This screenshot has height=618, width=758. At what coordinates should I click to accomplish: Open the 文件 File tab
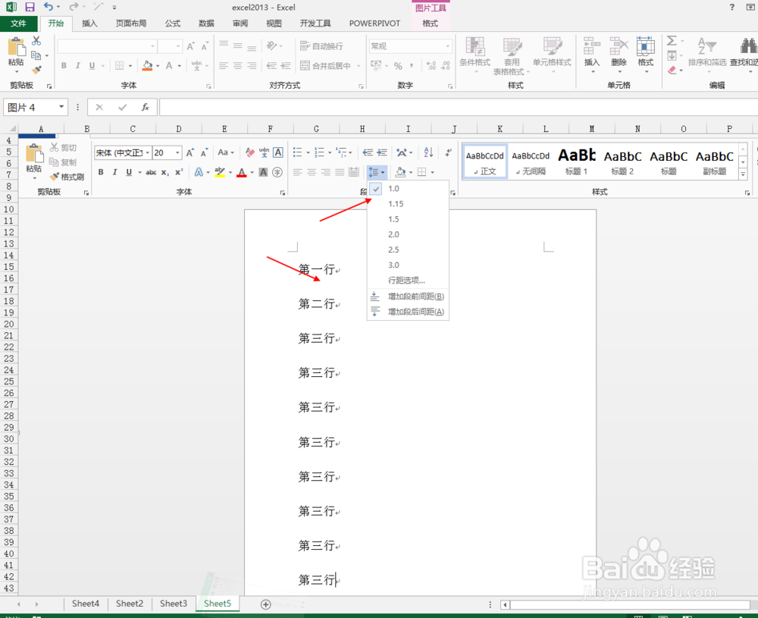pos(18,24)
